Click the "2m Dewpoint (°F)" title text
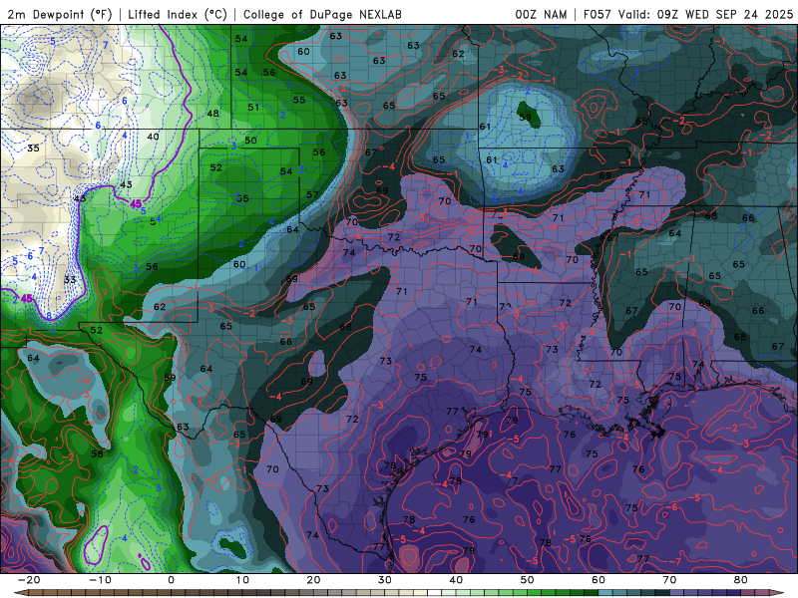This screenshot has height=598, width=798. tap(60, 15)
